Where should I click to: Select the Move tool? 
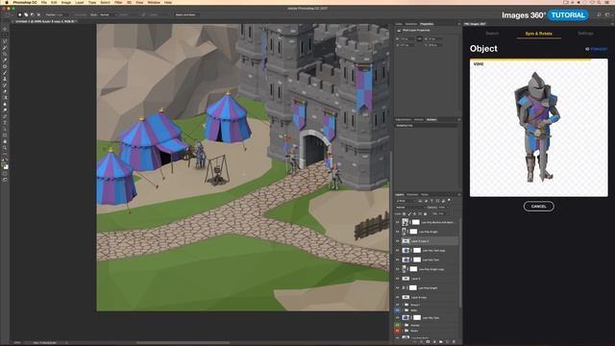(x=5, y=30)
